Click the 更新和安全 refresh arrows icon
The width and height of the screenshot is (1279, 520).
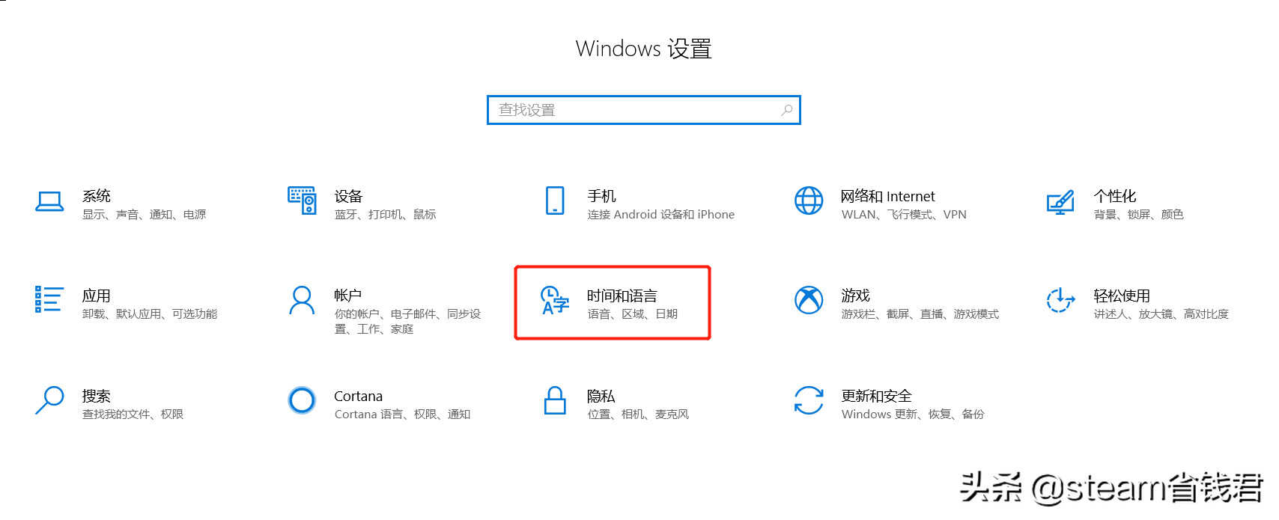click(x=809, y=400)
